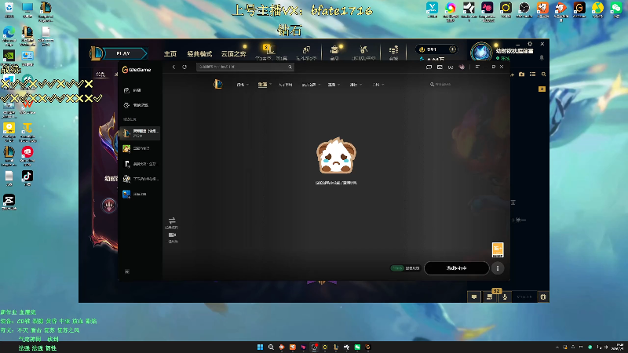Toggle the voice microphone icon in League

point(505,297)
